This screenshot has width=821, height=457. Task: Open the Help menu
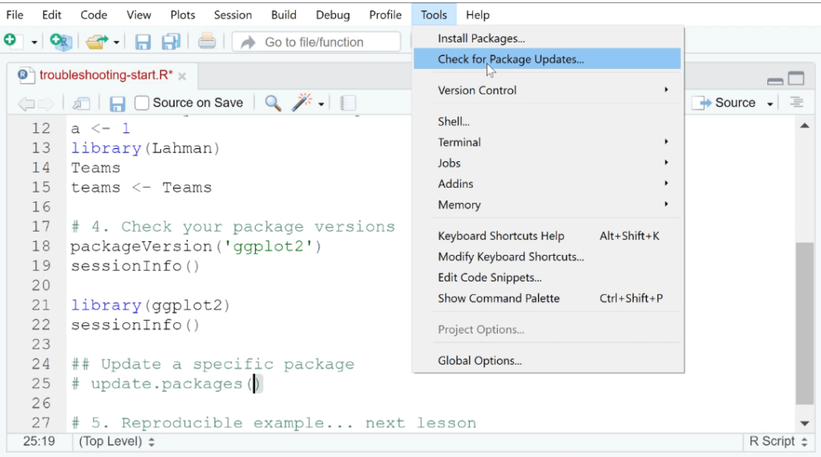point(478,14)
